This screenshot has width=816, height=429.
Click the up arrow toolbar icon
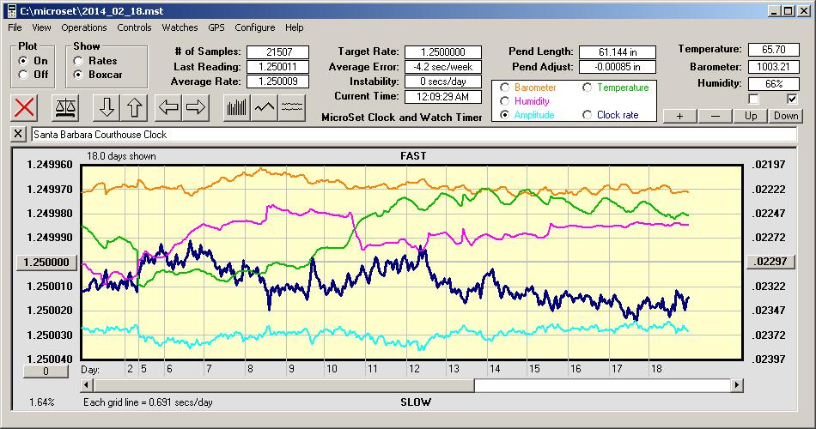134,107
